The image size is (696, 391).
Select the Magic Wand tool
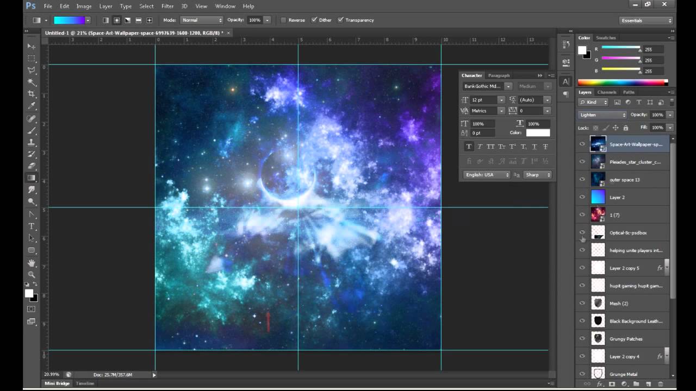coord(32,83)
